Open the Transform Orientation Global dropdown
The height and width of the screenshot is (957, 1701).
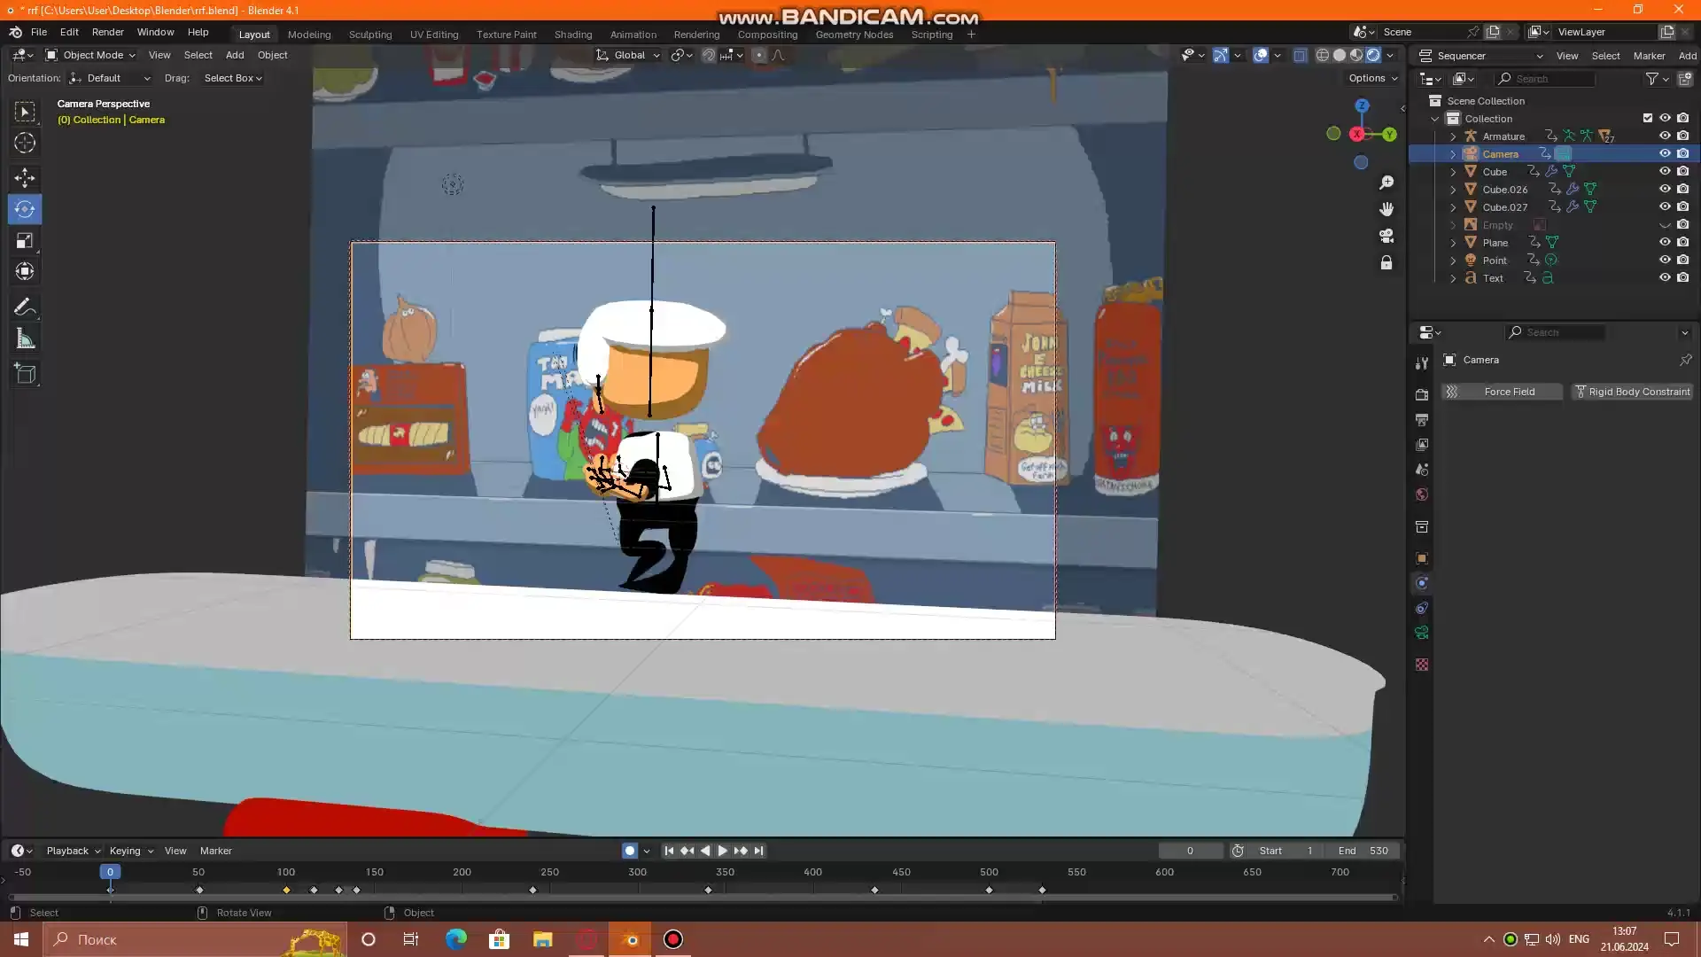627,54
